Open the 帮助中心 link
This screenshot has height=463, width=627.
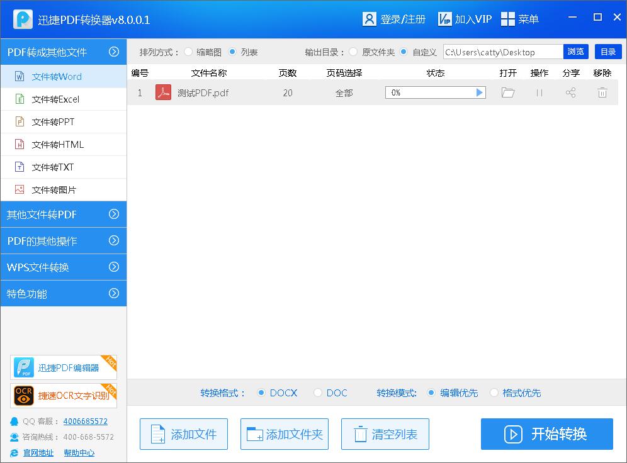point(79,452)
